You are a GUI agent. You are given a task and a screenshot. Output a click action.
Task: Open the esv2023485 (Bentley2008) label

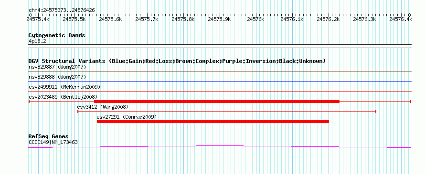(63, 97)
